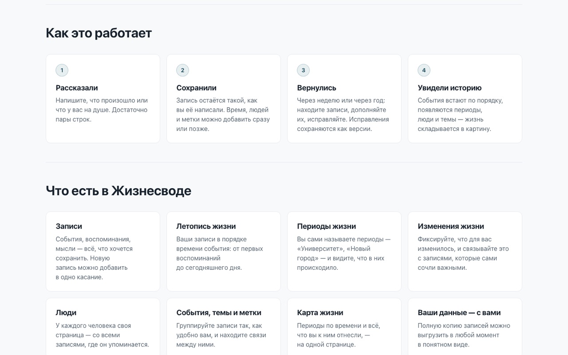Click the "Вернулись" card title
Viewport: 568px width, 355px height.
[x=316, y=88]
